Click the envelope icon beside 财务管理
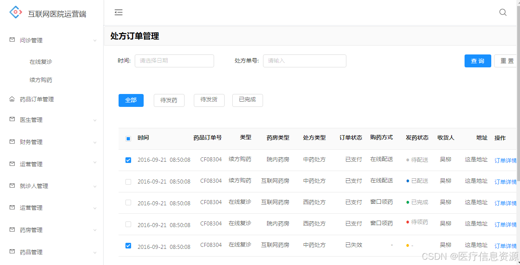This screenshot has height=265, width=520. point(12,142)
